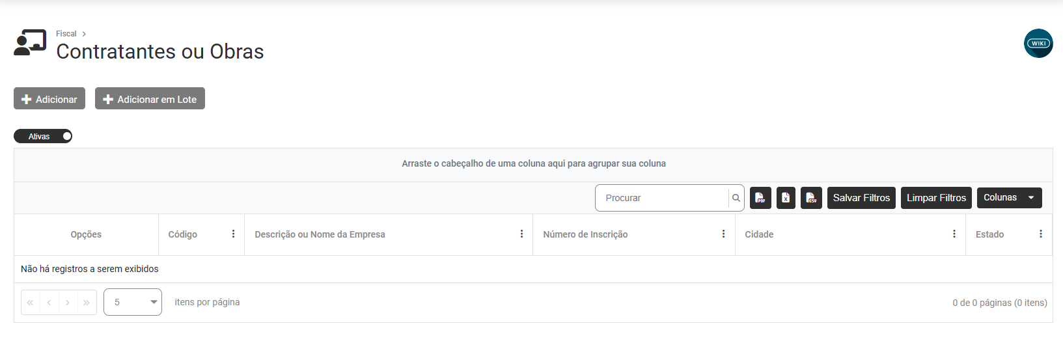Open the Código column menu
The width and height of the screenshot is (1063, 345).
pos(233,234)
